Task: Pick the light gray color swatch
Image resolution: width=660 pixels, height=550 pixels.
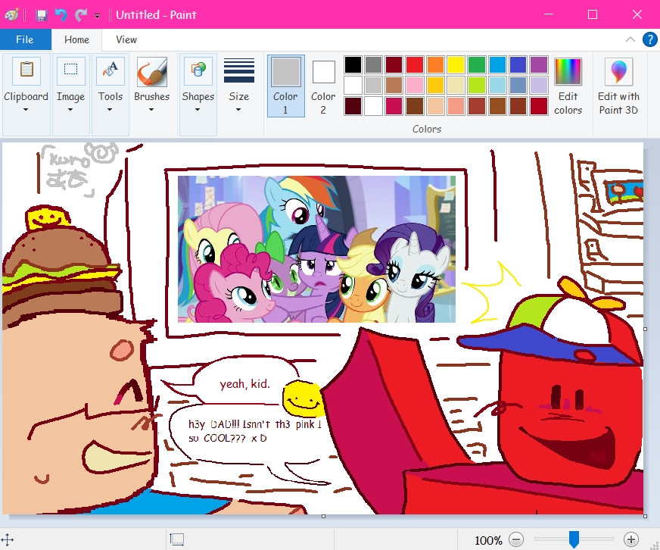Action: [x=373, y=85]
